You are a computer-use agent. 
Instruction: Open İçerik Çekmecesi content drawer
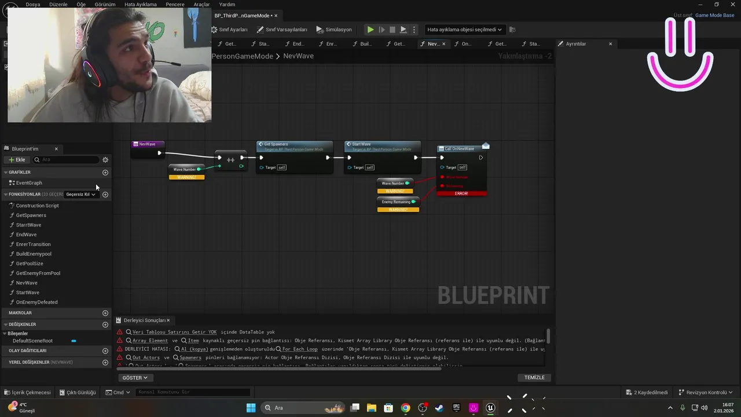tap(27, 393)
